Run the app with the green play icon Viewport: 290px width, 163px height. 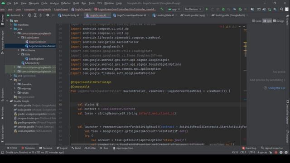[x=207, y=9]
